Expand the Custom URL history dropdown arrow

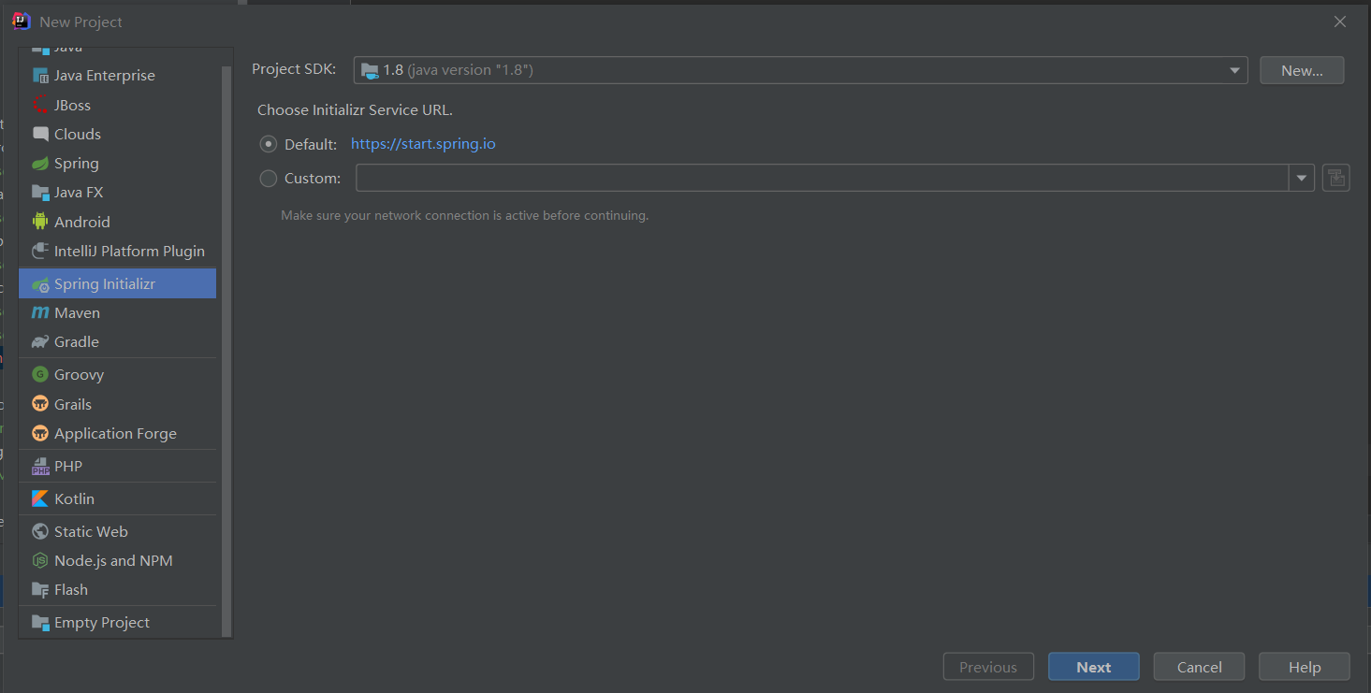1301,178
